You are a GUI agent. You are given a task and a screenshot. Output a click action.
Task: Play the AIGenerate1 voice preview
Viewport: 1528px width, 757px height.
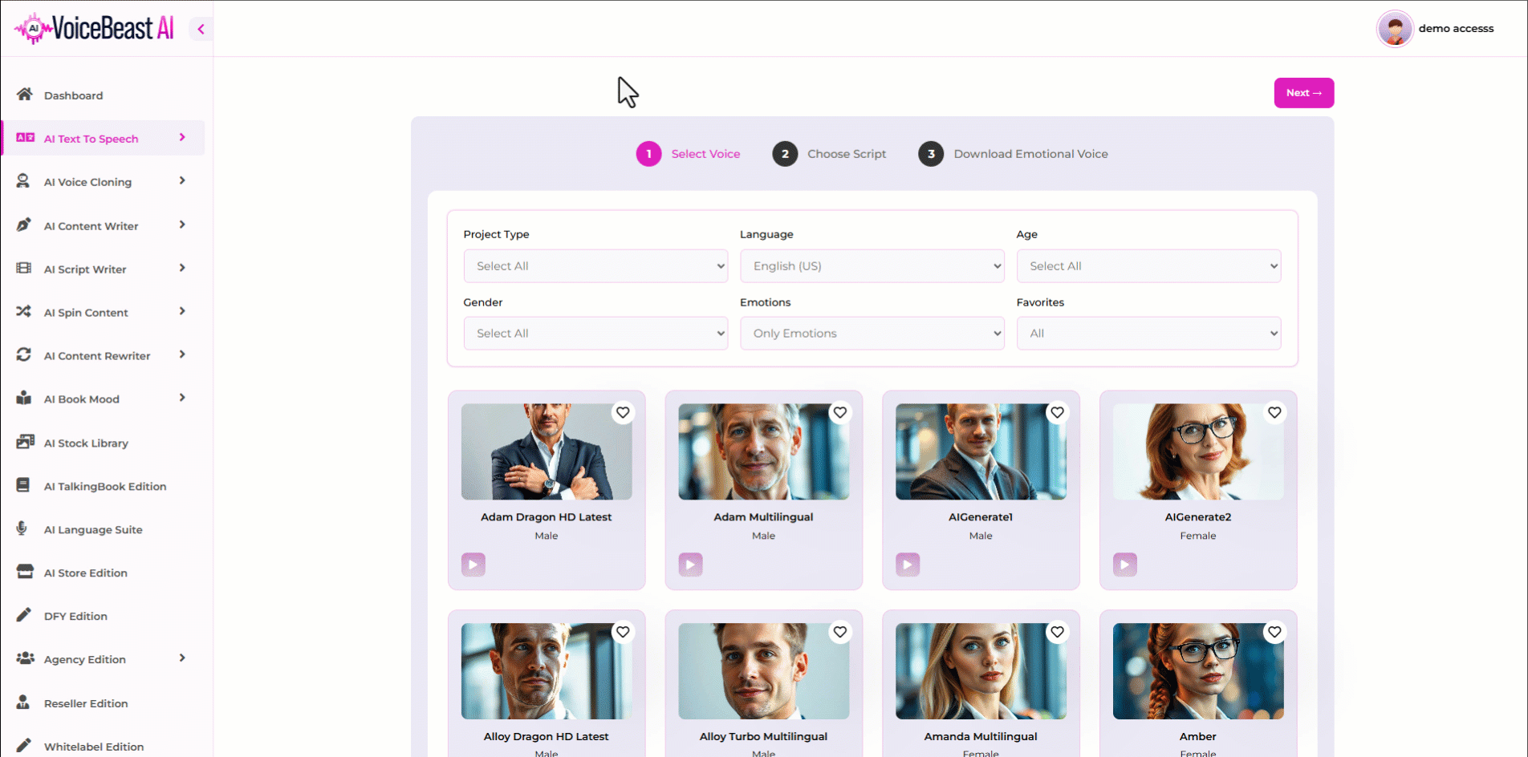pyautogui.click(x=908, y=565)
